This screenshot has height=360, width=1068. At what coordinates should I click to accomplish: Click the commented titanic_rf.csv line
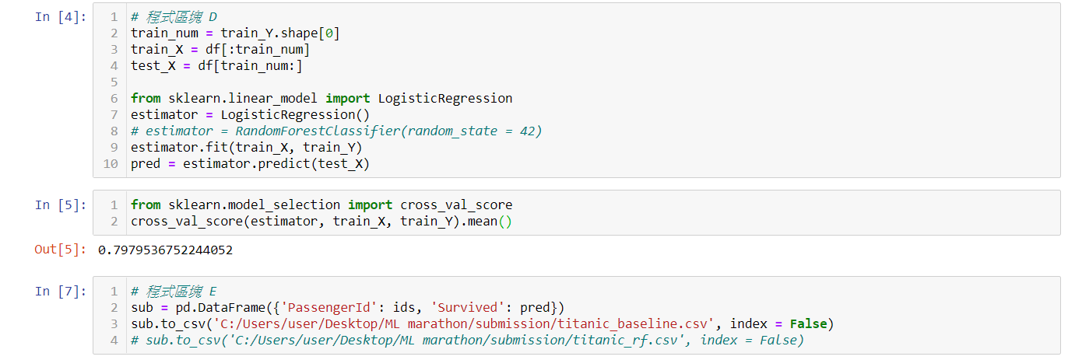(467, 341)
